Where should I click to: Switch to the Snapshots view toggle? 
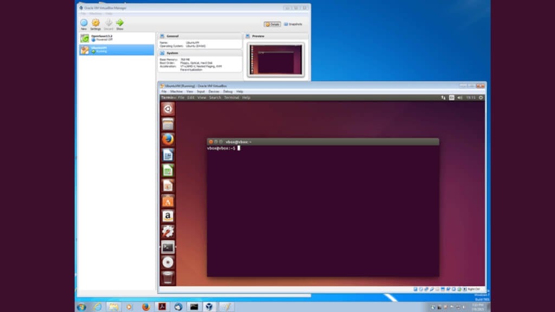coord(293,24)
